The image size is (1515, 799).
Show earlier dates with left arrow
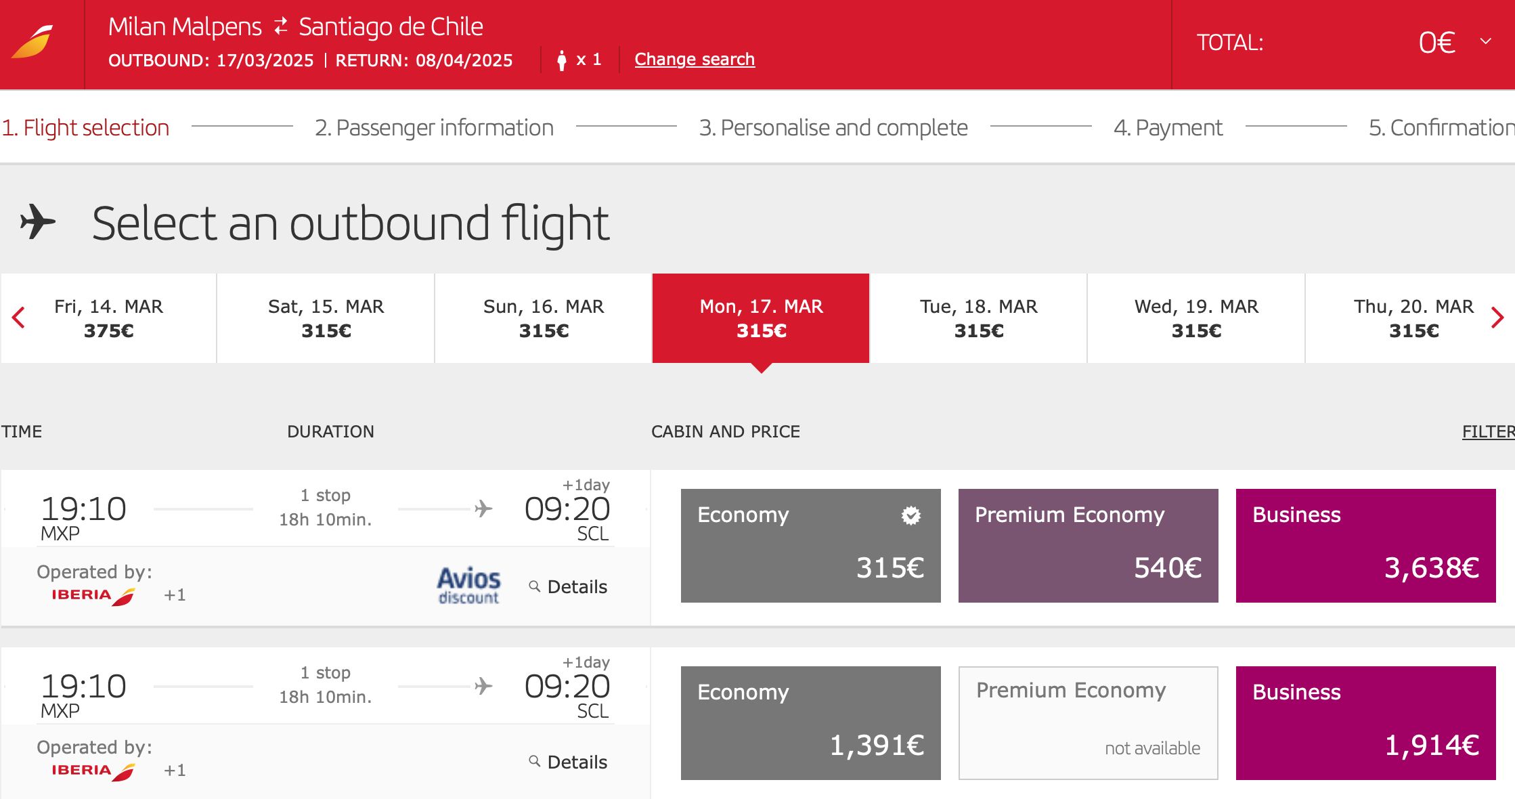point(19,318)
